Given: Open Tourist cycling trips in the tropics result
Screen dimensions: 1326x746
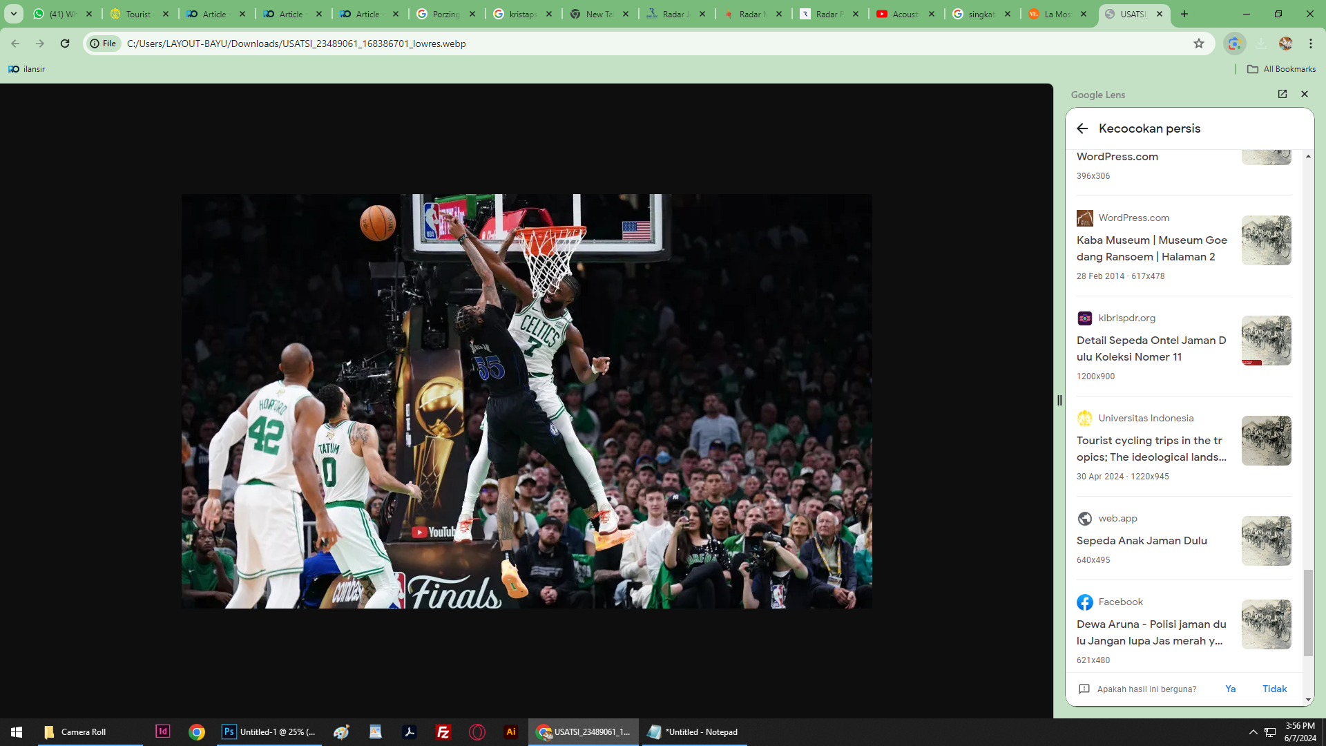Looking at the screenshot, I should tap(1151, 449).
